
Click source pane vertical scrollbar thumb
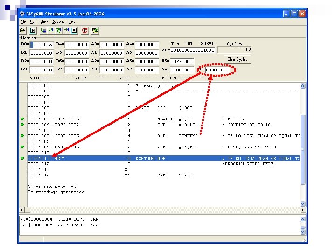pos(302,150)
